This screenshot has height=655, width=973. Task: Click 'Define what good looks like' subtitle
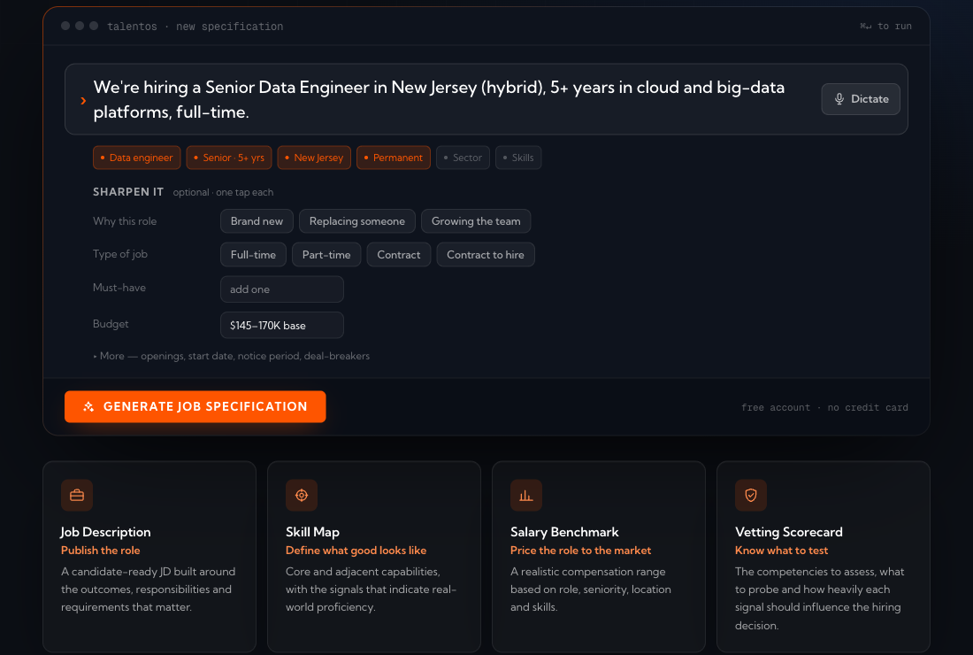pyautogui.click(x=356, y=550)
